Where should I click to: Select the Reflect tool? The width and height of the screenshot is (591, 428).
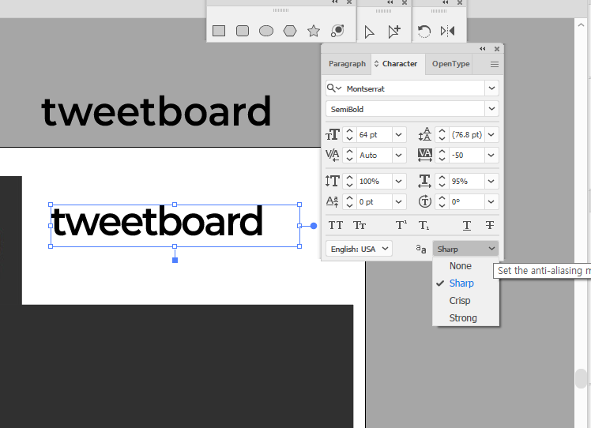coord(448,31)
